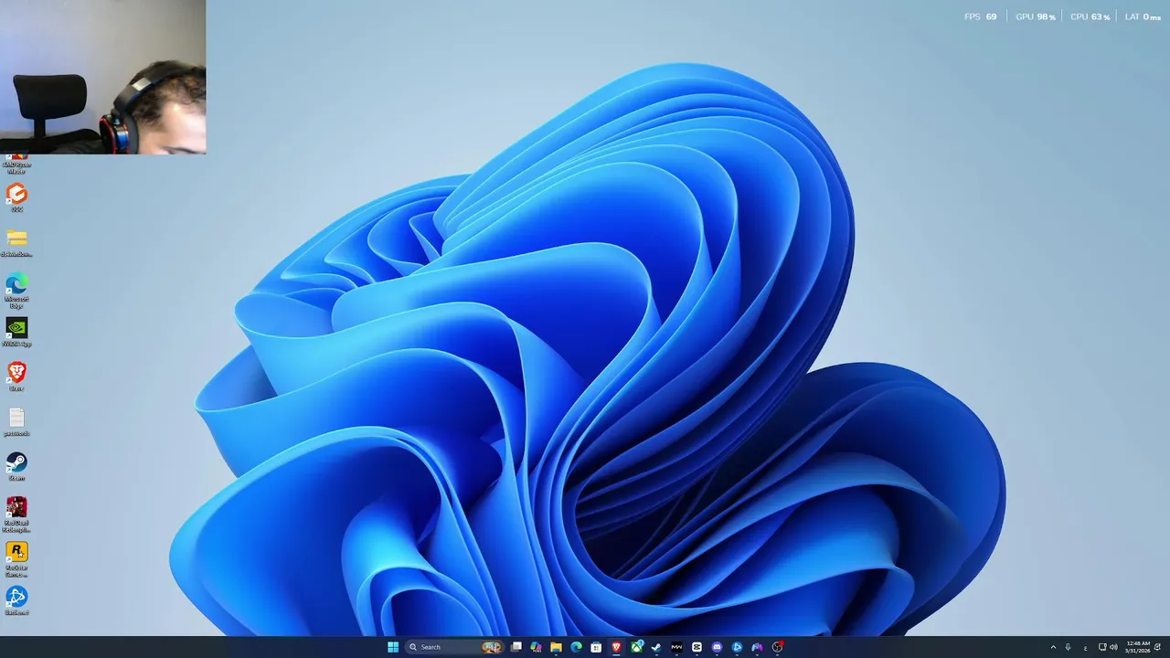Open the Steam desktop shortcut

pos(16,466)
